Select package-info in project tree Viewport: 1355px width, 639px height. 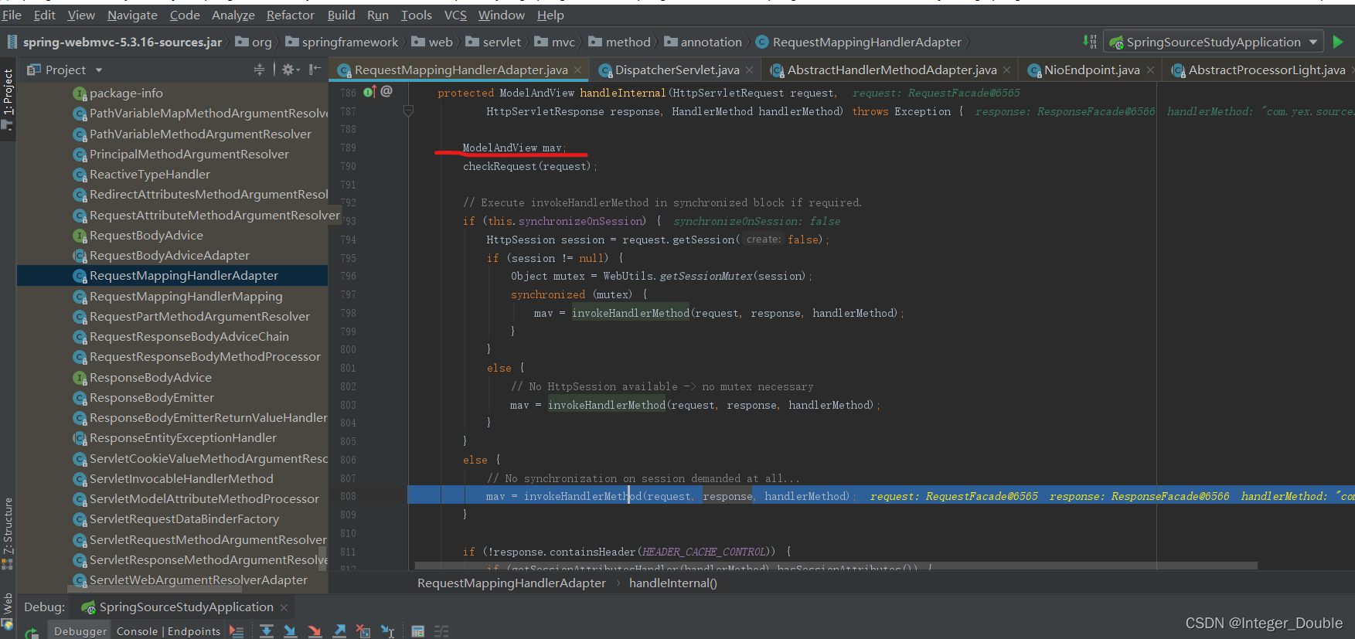[172, 93]
